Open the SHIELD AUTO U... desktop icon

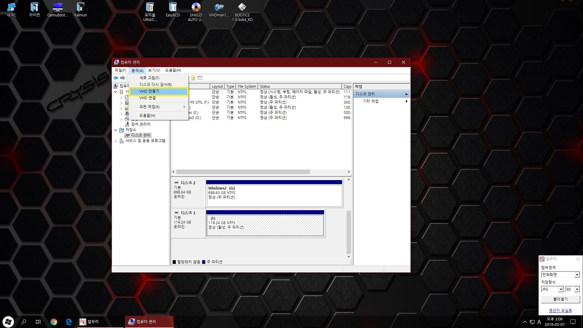(196, 12)
